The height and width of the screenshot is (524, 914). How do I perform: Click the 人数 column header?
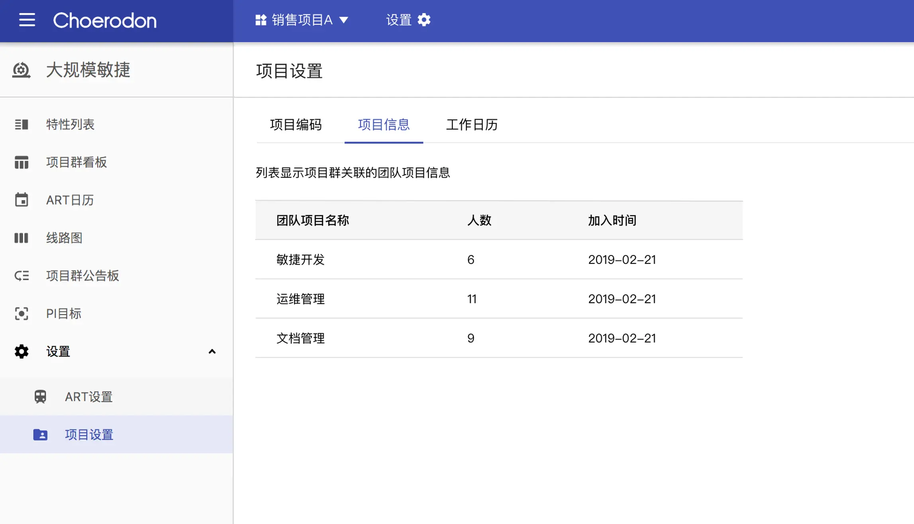479,220
